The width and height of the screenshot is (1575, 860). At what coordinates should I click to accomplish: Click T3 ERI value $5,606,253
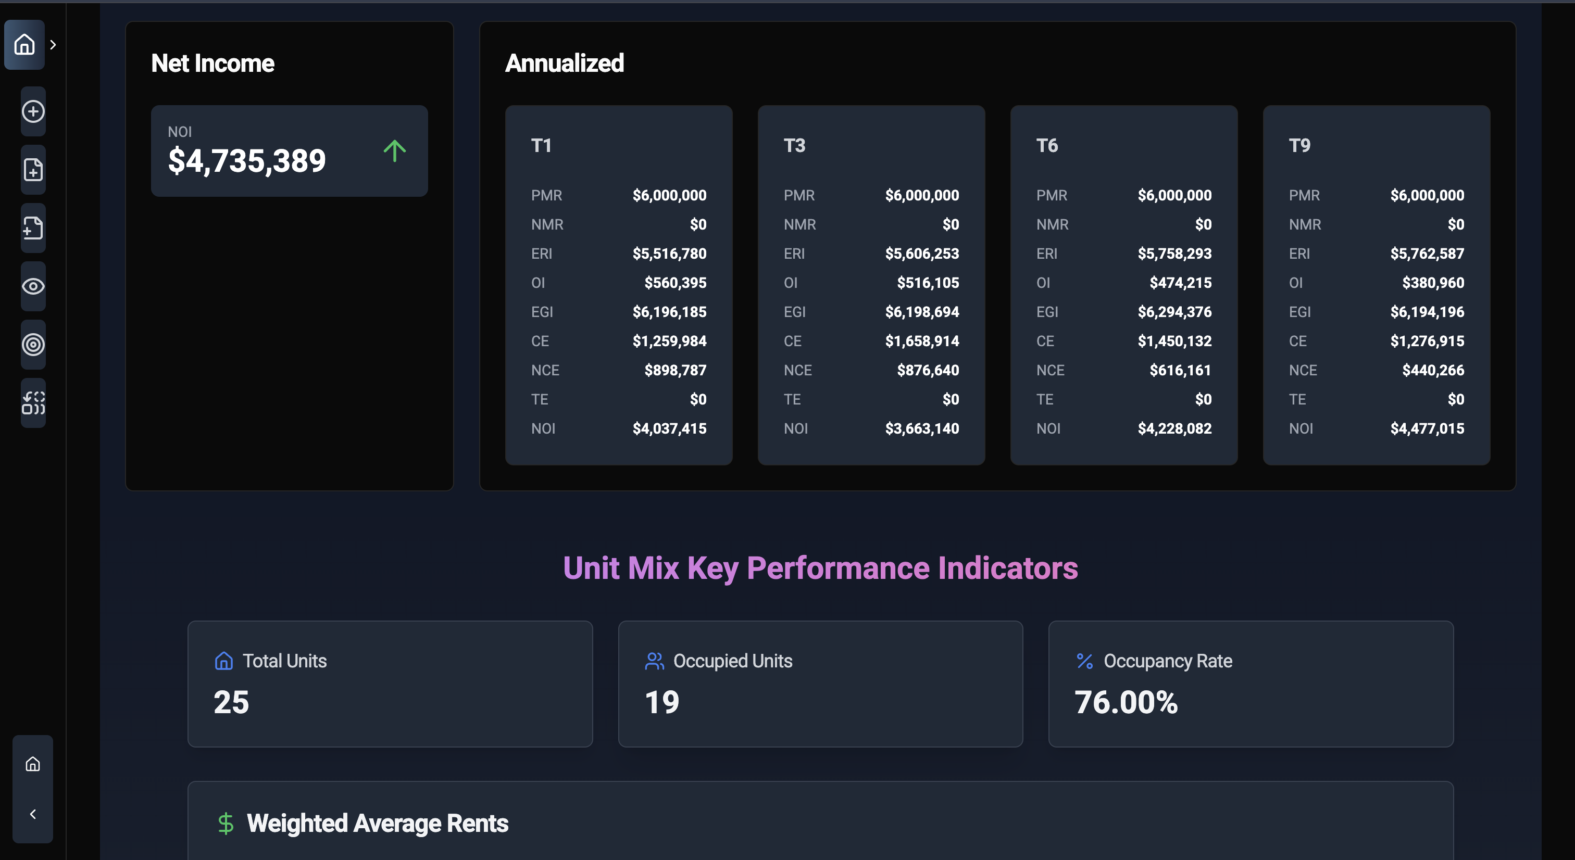tap(922, 254)
